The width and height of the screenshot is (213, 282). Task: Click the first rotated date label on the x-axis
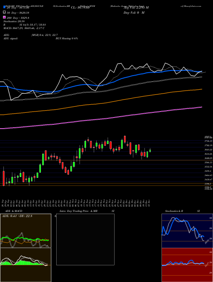tap(3, 203)
